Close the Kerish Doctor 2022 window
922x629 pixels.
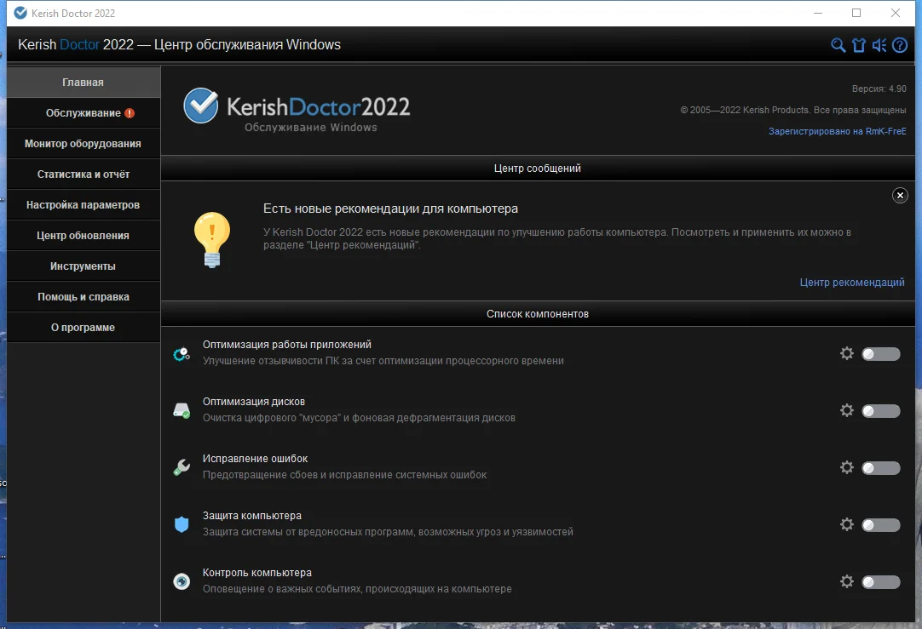[x=896, y=13]
